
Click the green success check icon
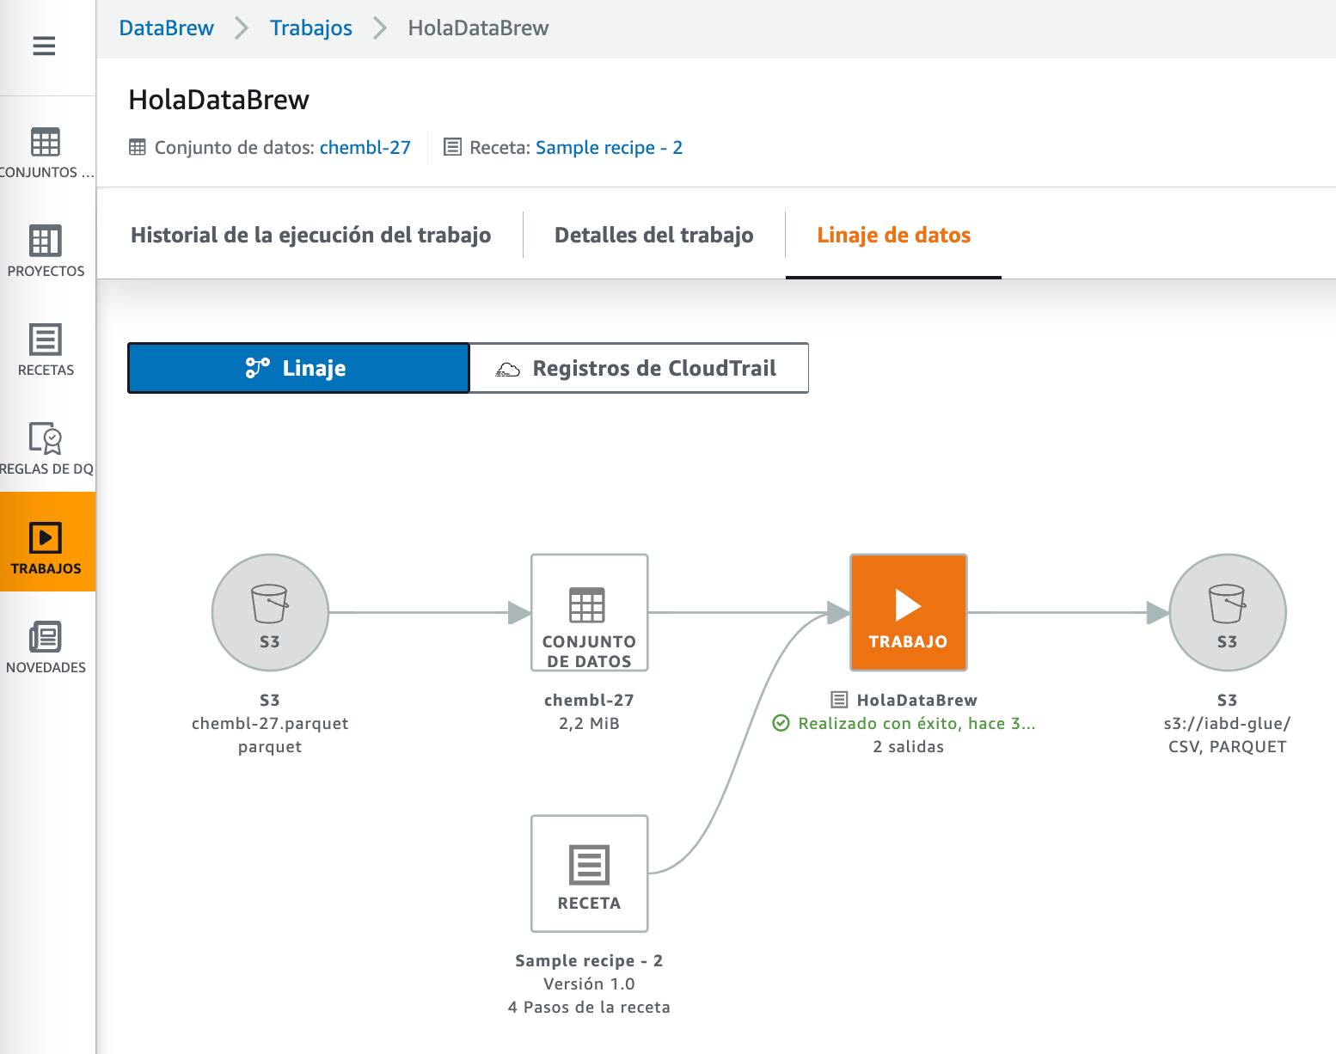(x=781, y=723)
